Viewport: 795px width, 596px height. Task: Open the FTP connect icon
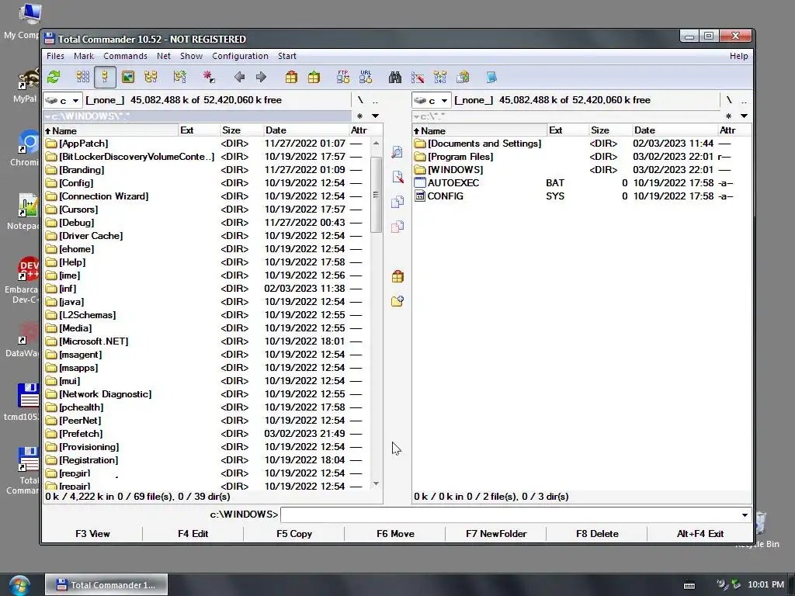coord(343,77)
